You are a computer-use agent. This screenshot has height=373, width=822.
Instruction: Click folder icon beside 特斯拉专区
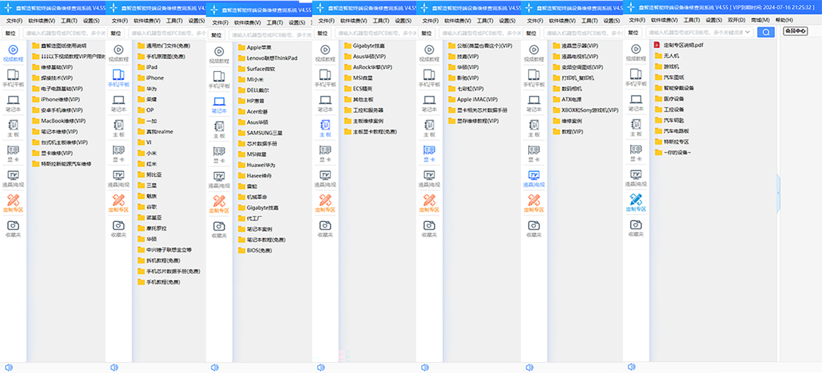click(658, 141)
